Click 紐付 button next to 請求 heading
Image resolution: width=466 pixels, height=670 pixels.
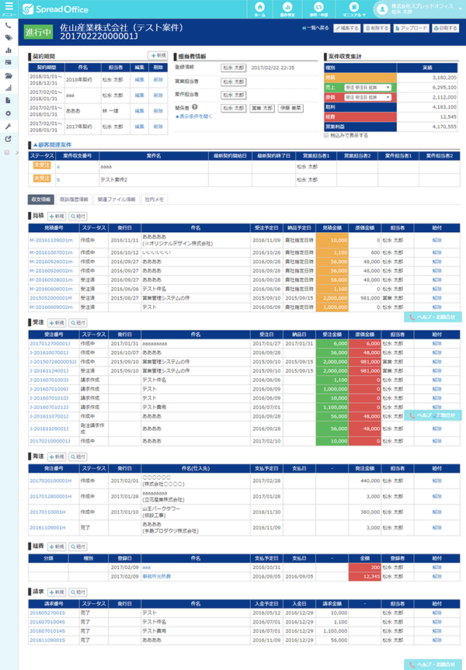pos(78,592)
